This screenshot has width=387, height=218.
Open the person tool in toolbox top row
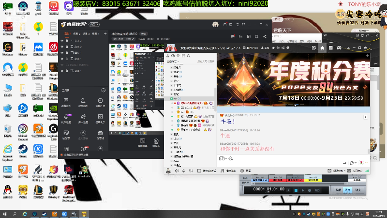pyautogui.click(x=83, y=102)
